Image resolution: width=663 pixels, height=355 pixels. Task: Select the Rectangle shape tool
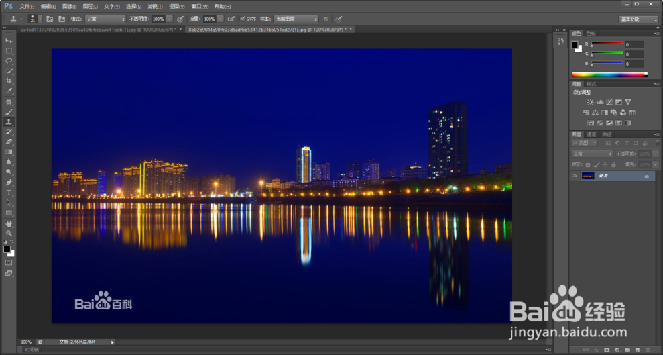coord(9,213)
